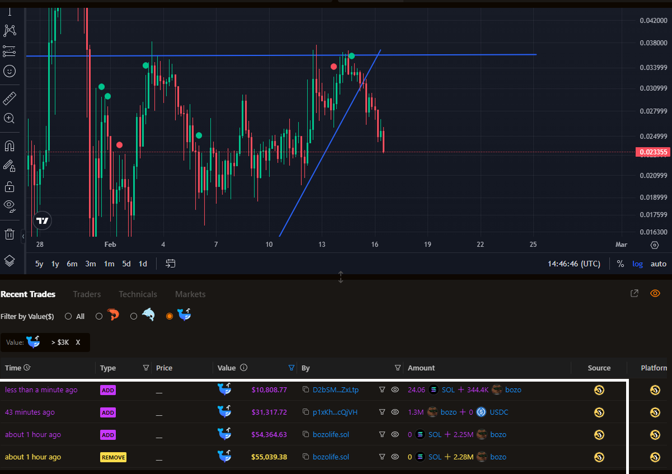Select the XABCD pattern drawing tool

(10, 30)
